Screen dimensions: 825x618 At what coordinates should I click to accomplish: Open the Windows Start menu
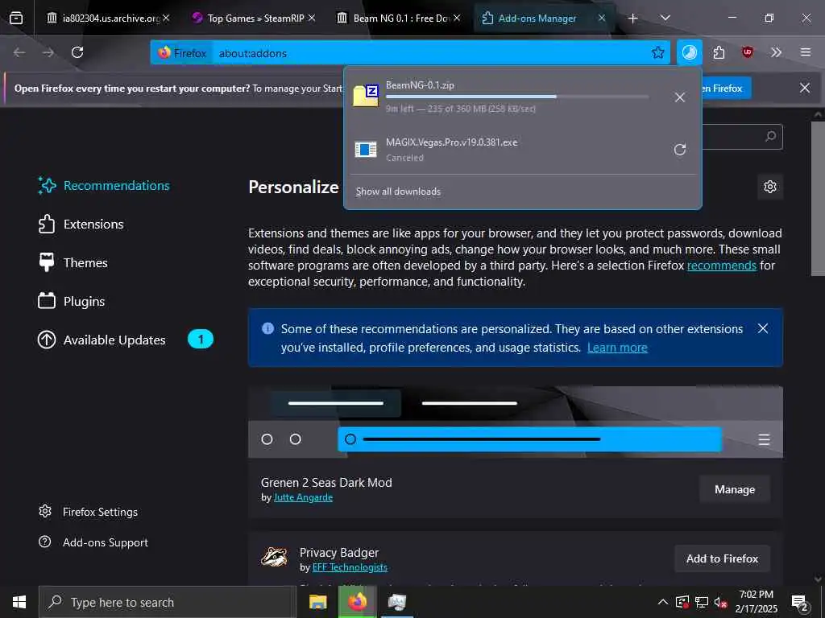[19, 602]
